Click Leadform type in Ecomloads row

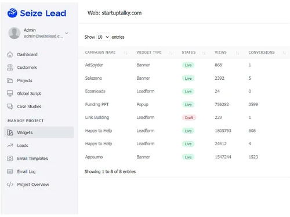coord(146,91)
